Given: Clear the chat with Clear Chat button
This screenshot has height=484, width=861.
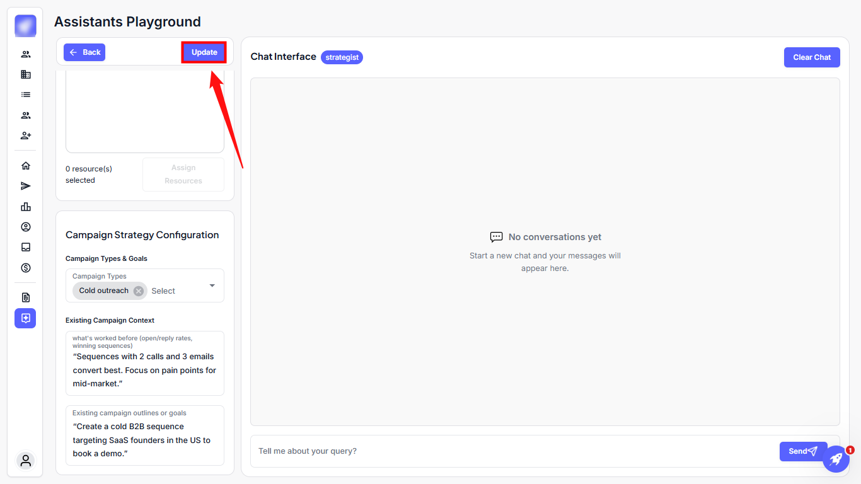Looking at the screenshot, I should tap(812, 57).
